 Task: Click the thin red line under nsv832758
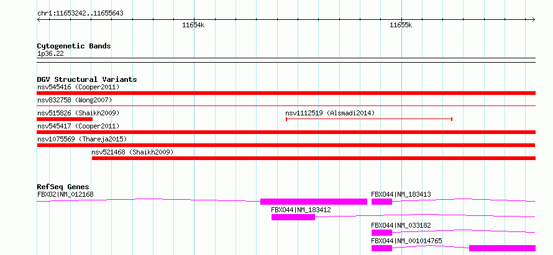286,105
